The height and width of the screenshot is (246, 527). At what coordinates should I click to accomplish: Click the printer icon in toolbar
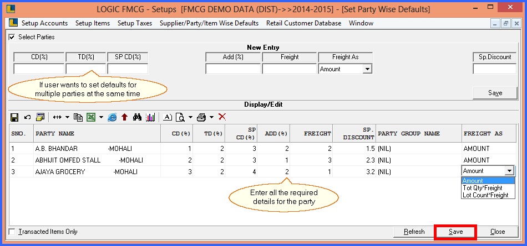click(x=201, y=117)
